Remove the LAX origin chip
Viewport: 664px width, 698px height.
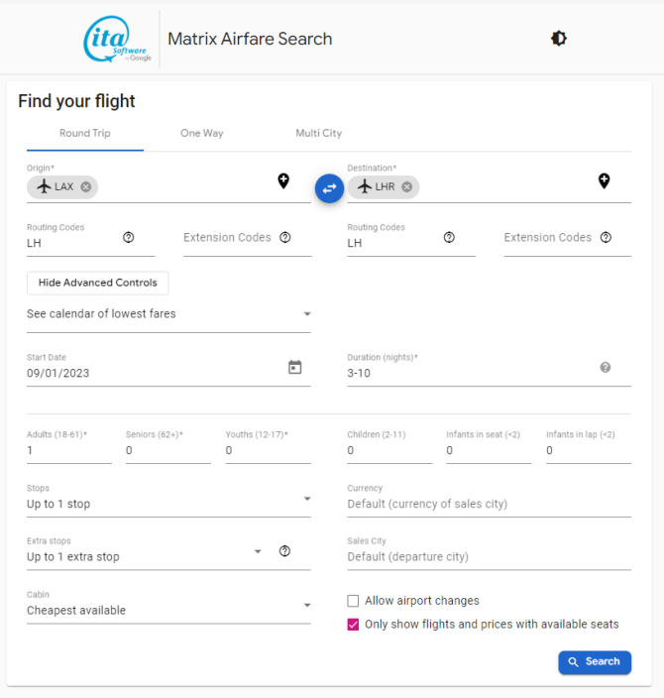tap(86, 187)
